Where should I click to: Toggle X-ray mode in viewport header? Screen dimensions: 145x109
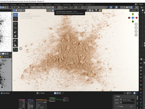(x=122, y=7)
